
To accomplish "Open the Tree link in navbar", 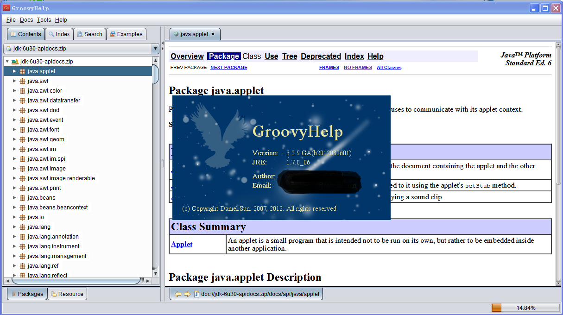I will (290, 56).
